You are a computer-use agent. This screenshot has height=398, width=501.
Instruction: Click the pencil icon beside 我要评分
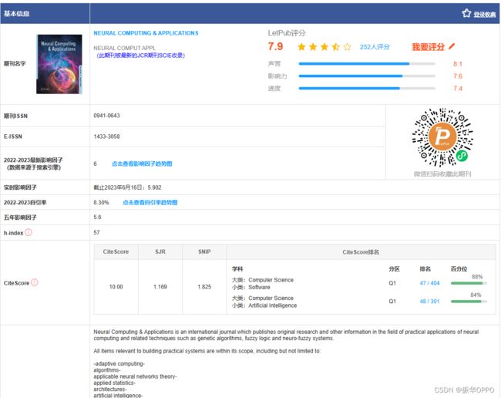click(451, 46)
